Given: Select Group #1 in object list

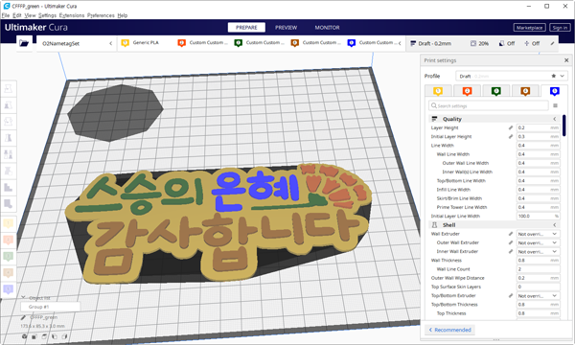Looking at the screenshot, I should click(50, 307).
